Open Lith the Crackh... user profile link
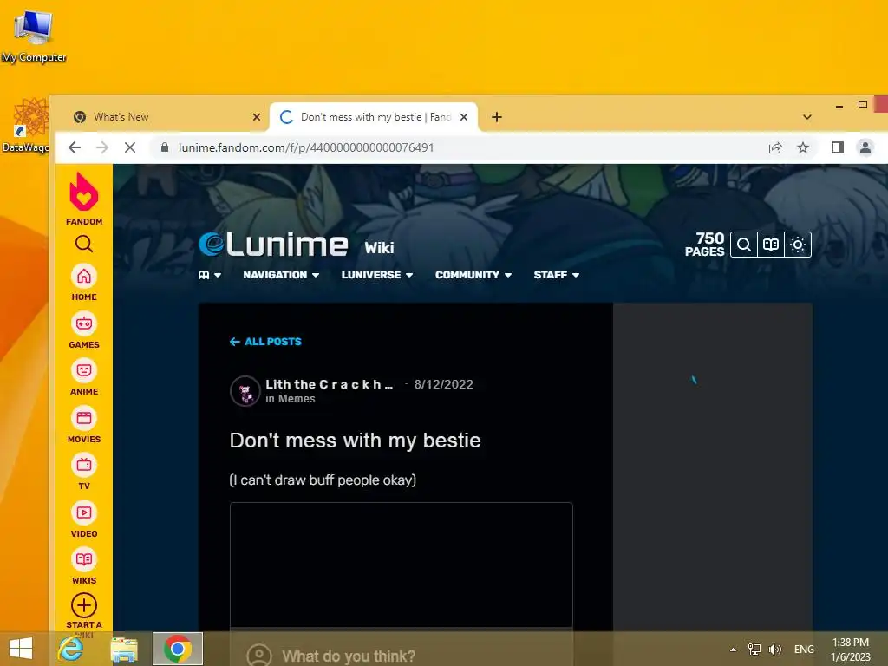The height and width of the screenshot is (666, 888). pyautogui.click(x=329, y=384)
